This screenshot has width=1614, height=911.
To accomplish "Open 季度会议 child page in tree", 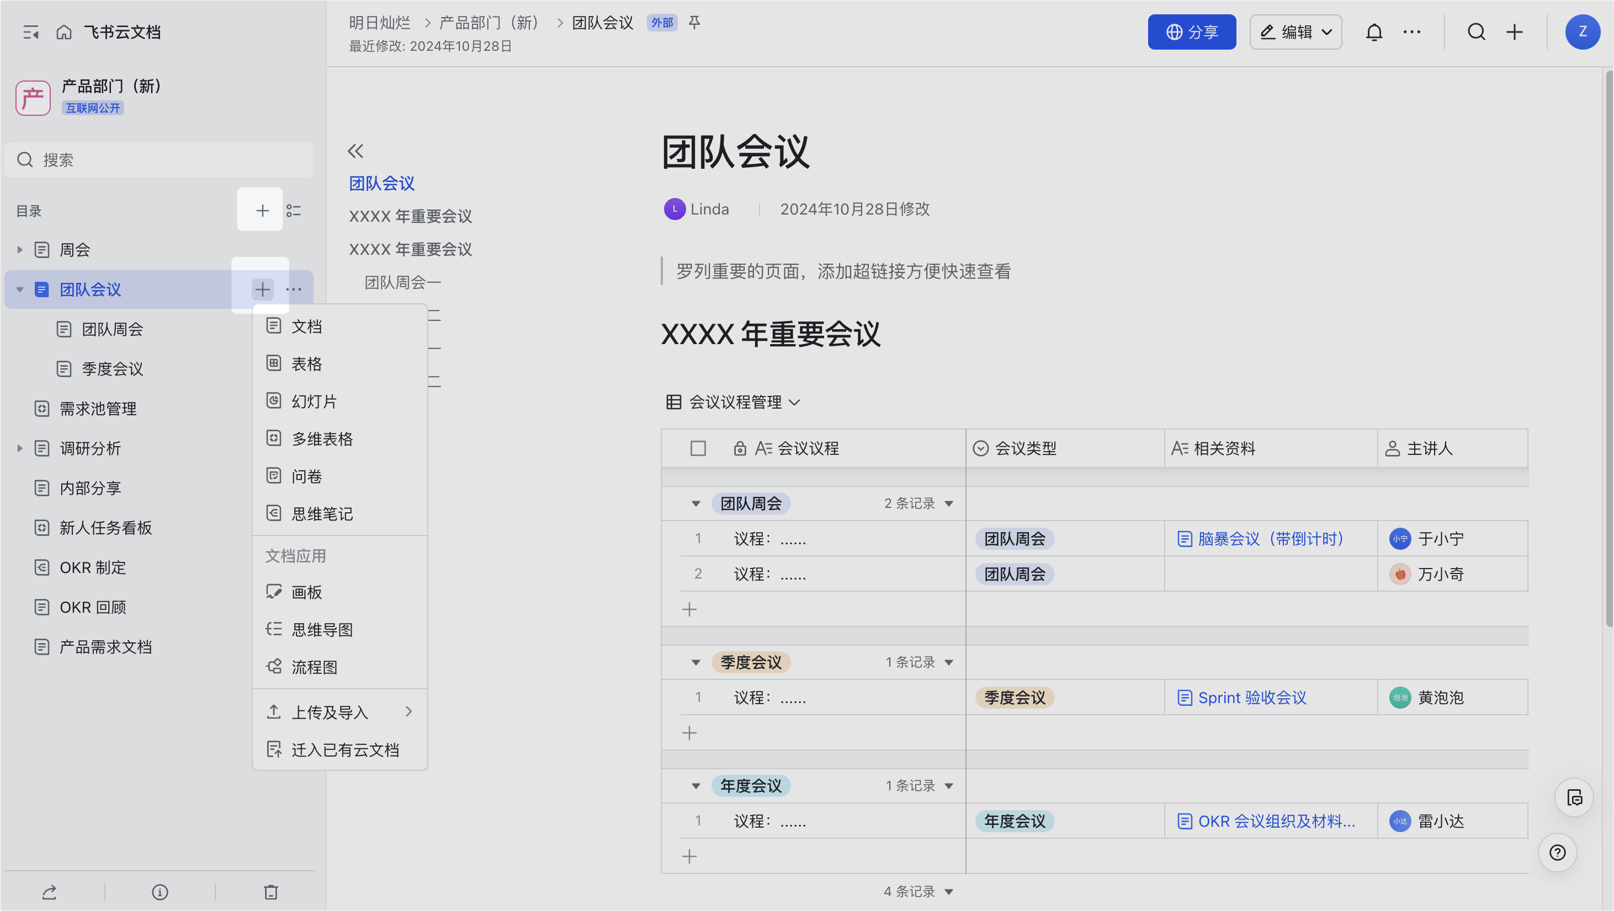I will 113,369.
